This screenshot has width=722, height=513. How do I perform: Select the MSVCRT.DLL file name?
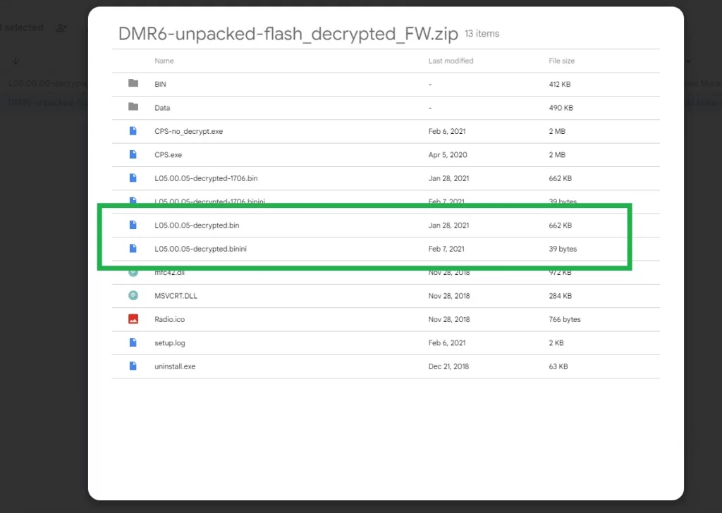pyautogui.click(x=176, y=296)
